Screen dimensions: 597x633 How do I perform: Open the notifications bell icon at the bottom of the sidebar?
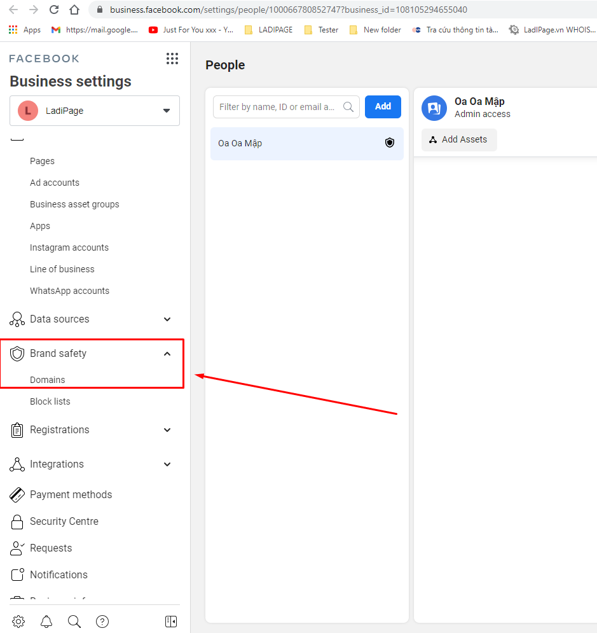[x=46, y=622]
